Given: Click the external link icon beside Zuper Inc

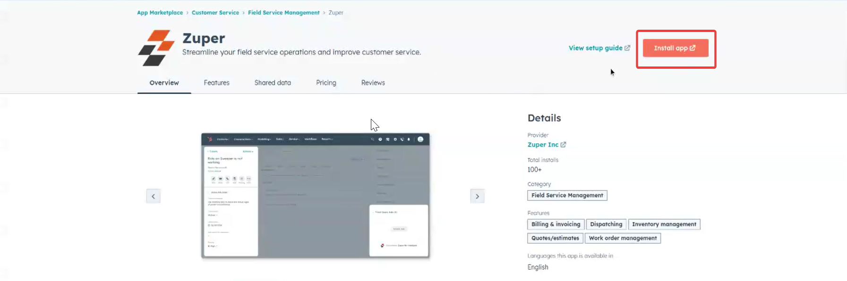Looking at the screenshot, I should tap(563, 145).
